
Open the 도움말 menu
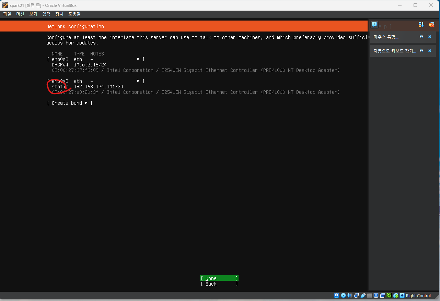tap(74, 14)
